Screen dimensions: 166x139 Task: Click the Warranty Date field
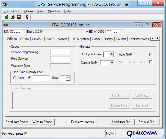click(61, 66)
